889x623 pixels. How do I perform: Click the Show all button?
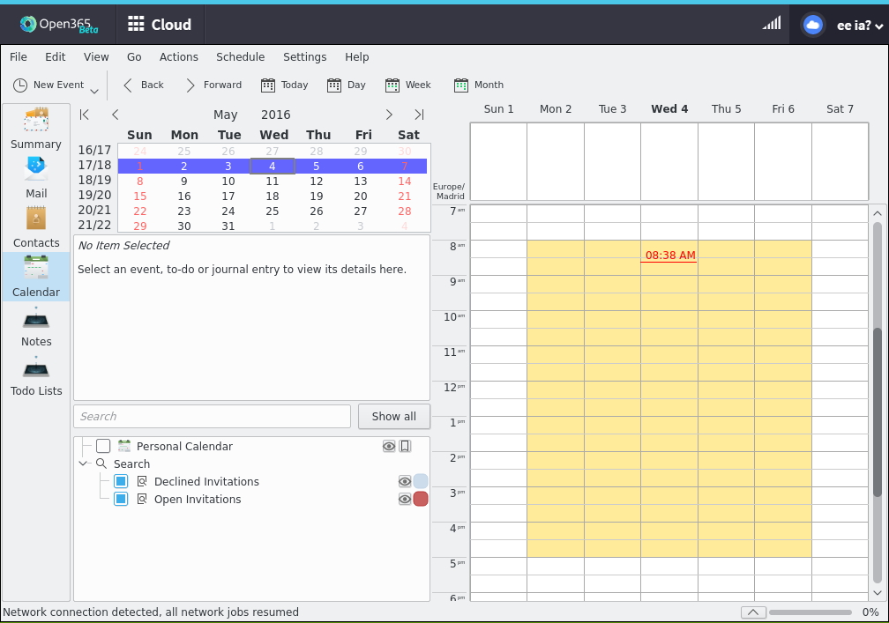click(394, 416)
